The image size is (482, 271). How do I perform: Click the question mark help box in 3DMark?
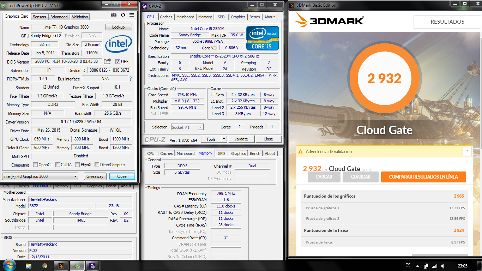467,151
